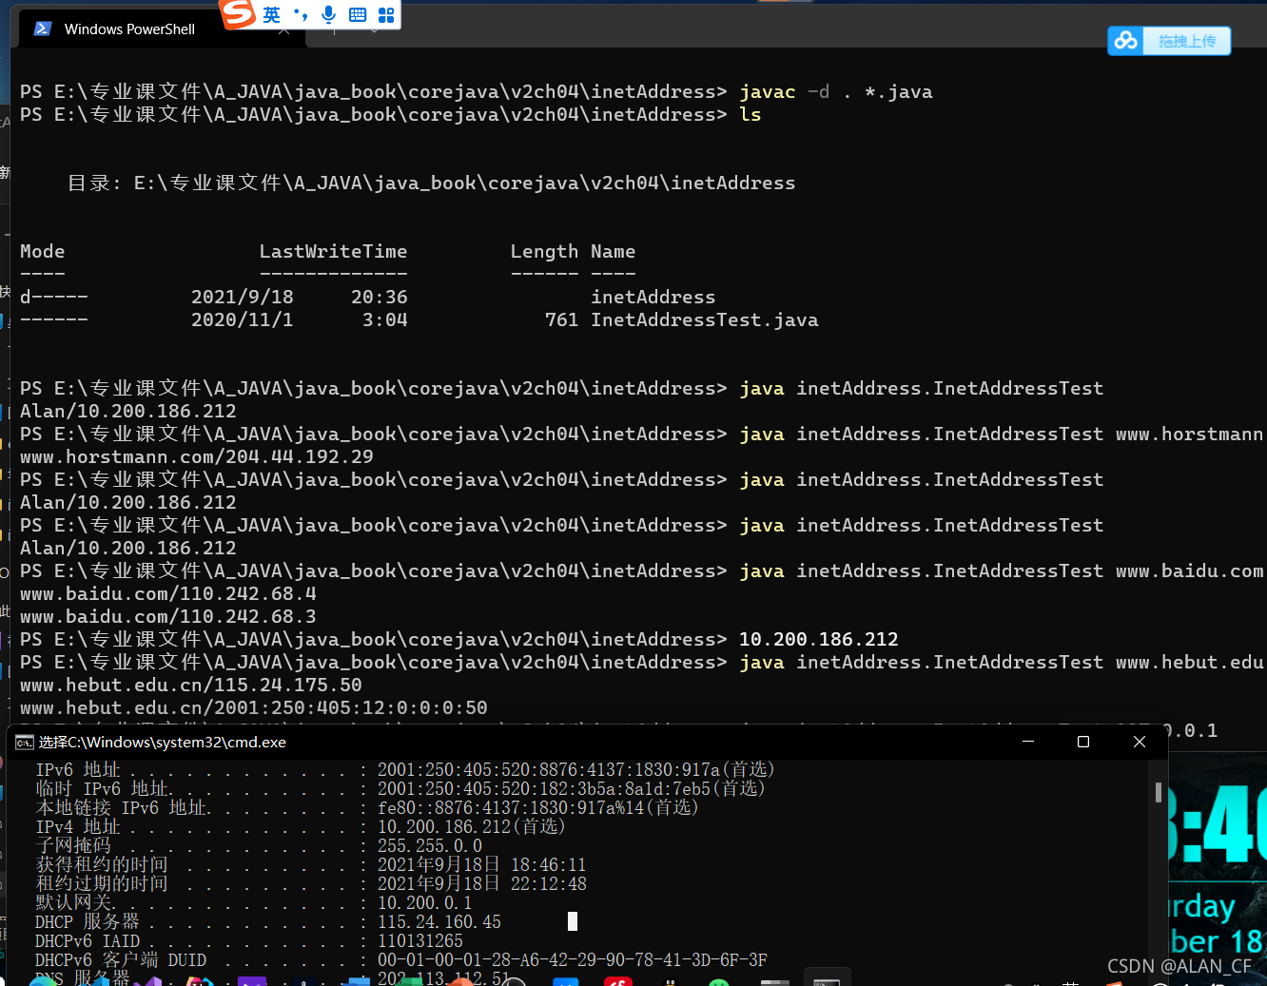Click the 'inetAddress' directory name

653,298
